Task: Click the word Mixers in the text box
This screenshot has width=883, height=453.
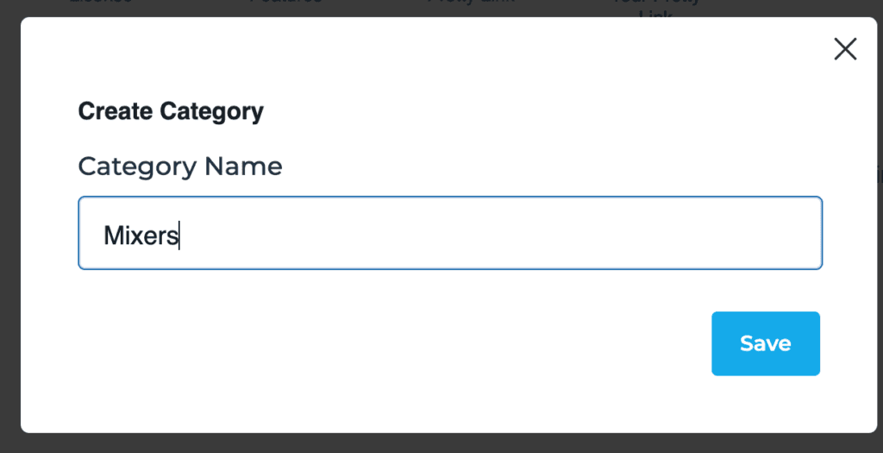Action: pos(141,235)
